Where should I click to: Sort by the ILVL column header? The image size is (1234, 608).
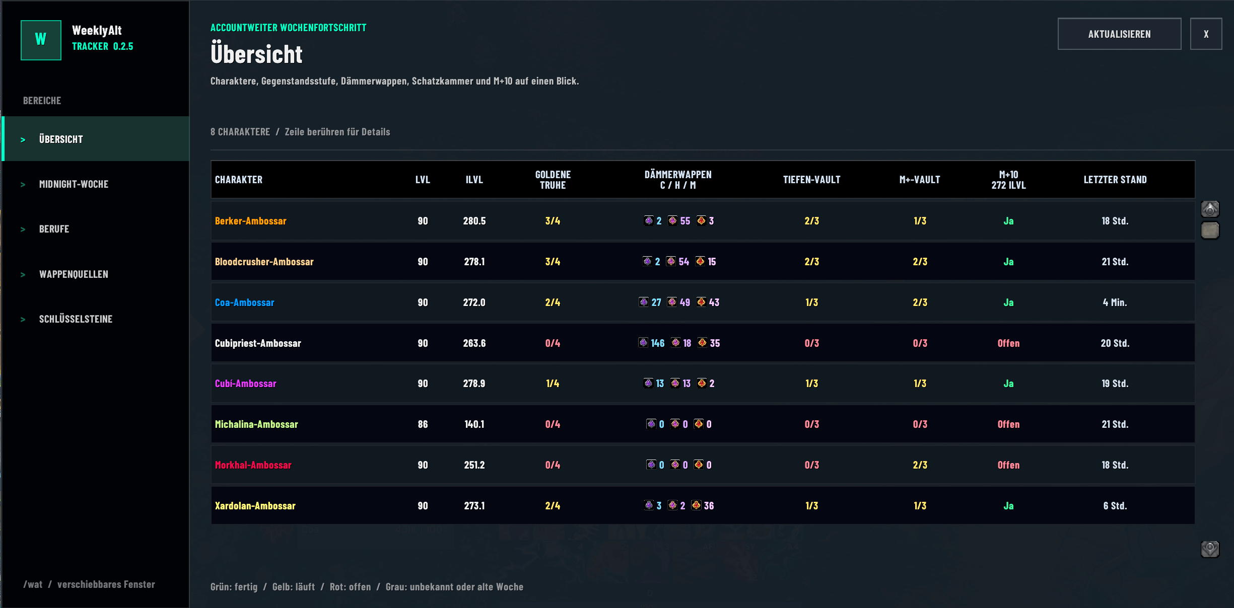tap(474, 180)
